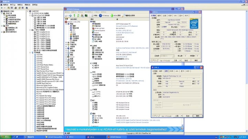Switch to SPD tab in Intel Pentium CPU-Z window
Image resolution: width=248 pixels, height=139 pixels.
coord(175,16)
